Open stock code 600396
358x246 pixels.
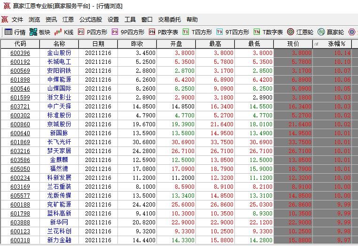coord(20,53)
